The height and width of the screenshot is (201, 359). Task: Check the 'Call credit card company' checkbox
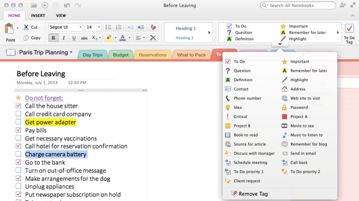coord(18,114)
